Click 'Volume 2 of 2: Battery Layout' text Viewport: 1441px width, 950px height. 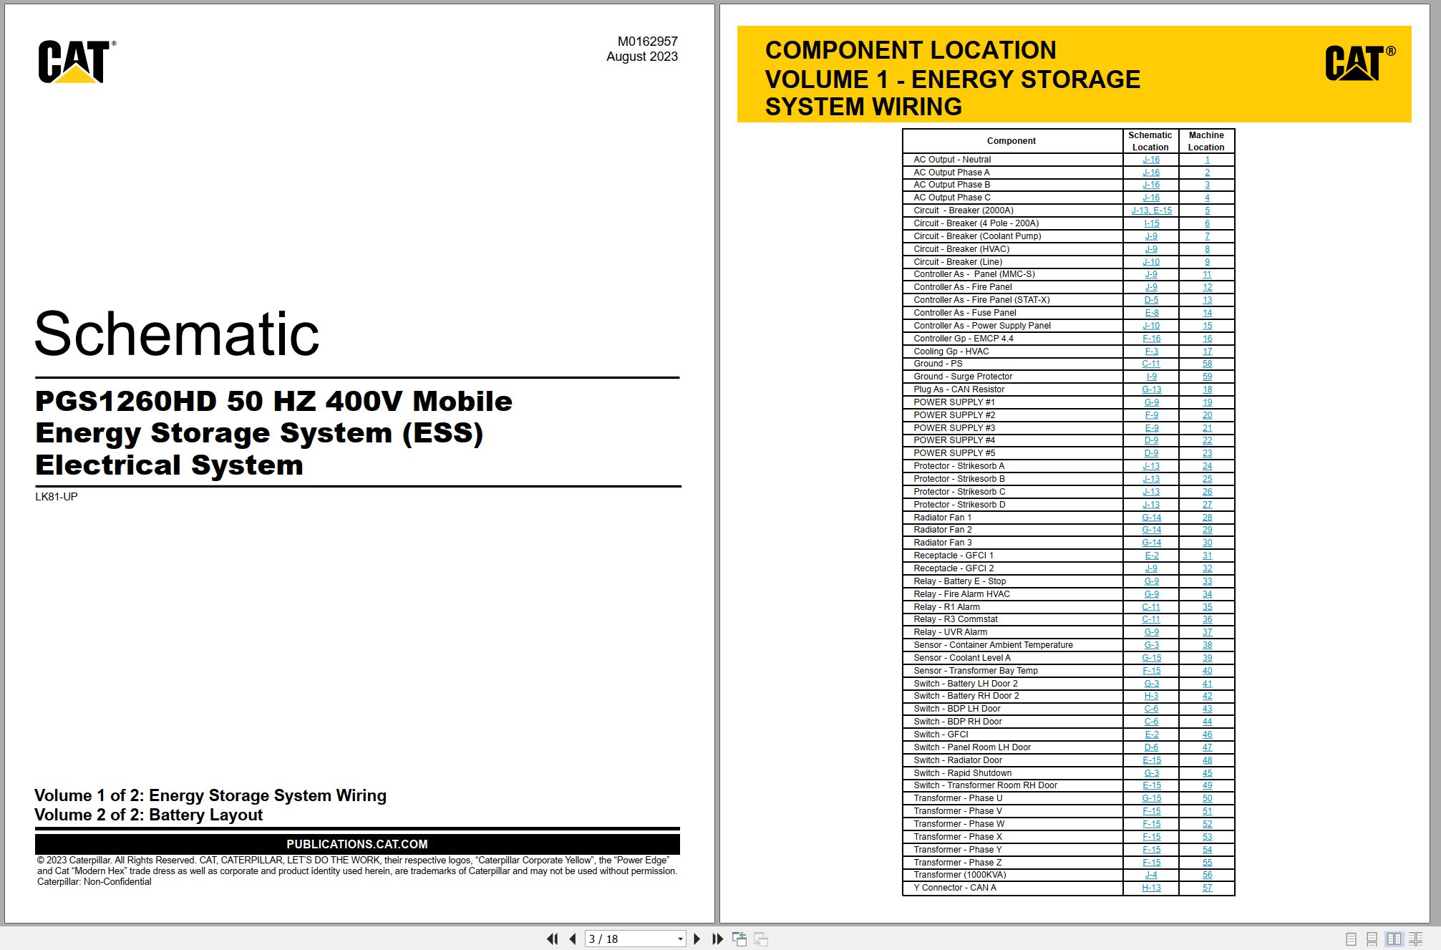pos(149,815)
